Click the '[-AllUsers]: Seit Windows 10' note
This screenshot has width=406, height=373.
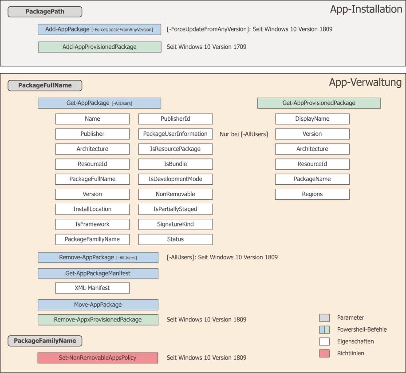point(222,258)
